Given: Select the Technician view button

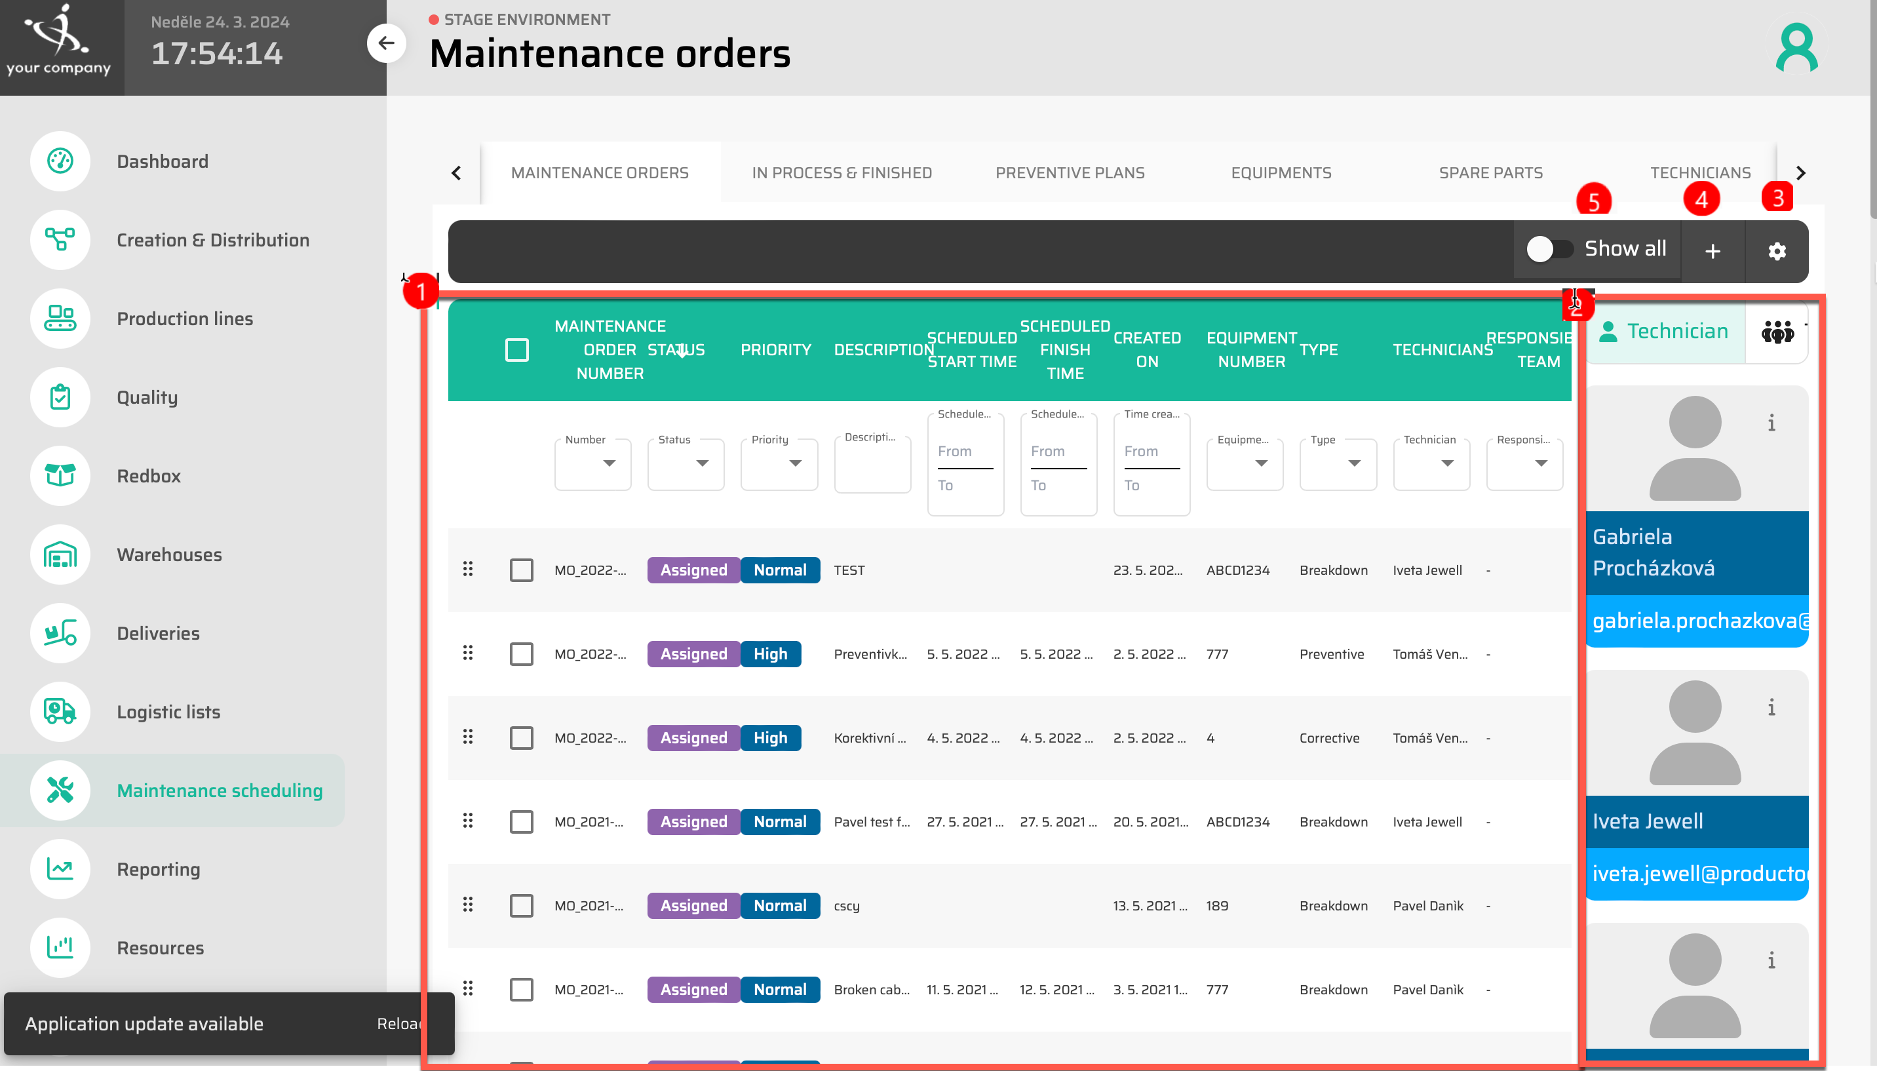Looking at the screenshot, I should (x=1664, y=332).
